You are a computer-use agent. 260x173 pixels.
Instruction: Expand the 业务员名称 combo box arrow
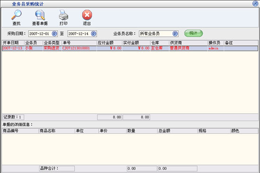tap(175, 34)
